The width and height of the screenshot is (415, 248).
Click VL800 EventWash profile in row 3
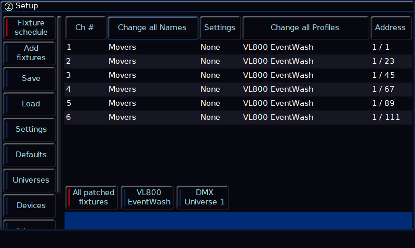(278, 75)
